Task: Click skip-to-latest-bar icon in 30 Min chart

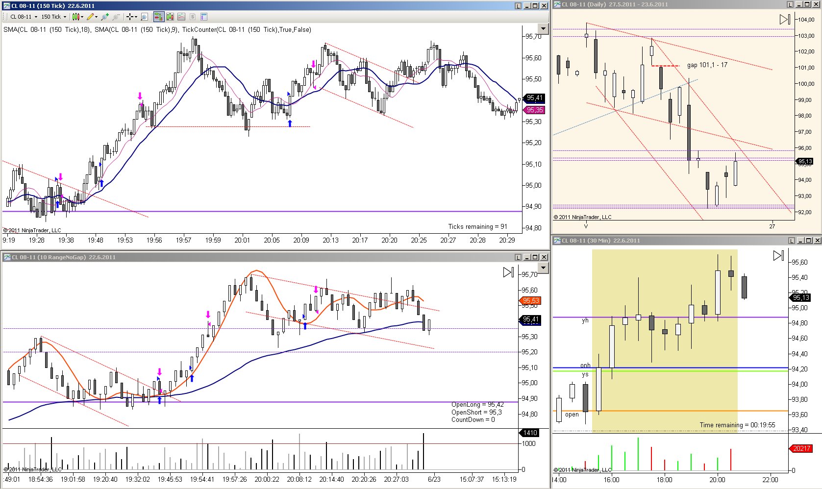Action: (778, 255)
